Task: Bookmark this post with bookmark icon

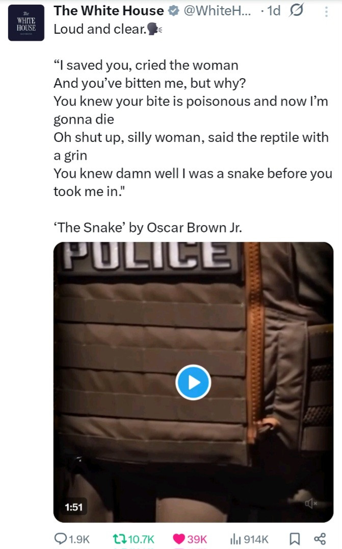Action: click(294, 539)
